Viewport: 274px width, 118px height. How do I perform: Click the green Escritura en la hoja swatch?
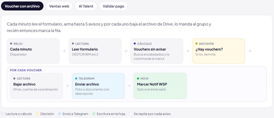coord(94,114)
